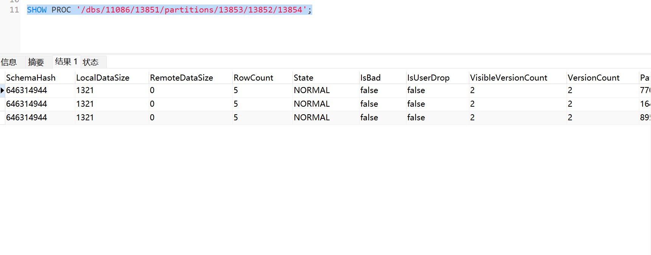Open the 摘要 tab
The width and height of the screenshot is (651, 255).
(36, 62)
